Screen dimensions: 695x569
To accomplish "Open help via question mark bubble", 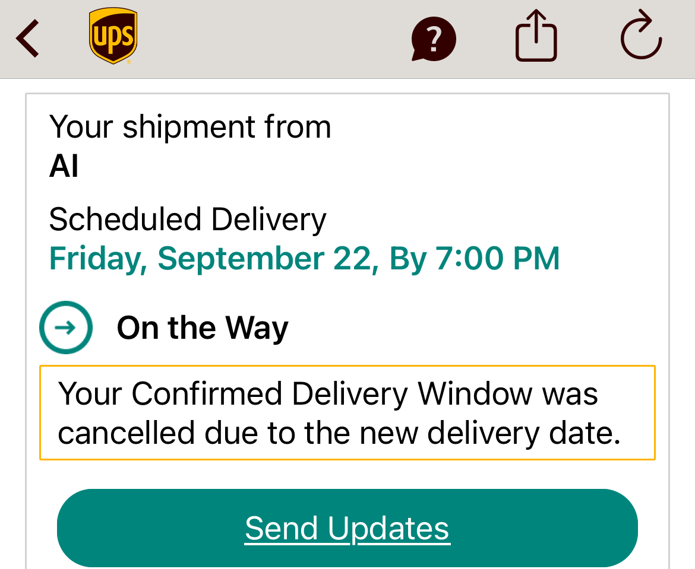I will (434, 40).
